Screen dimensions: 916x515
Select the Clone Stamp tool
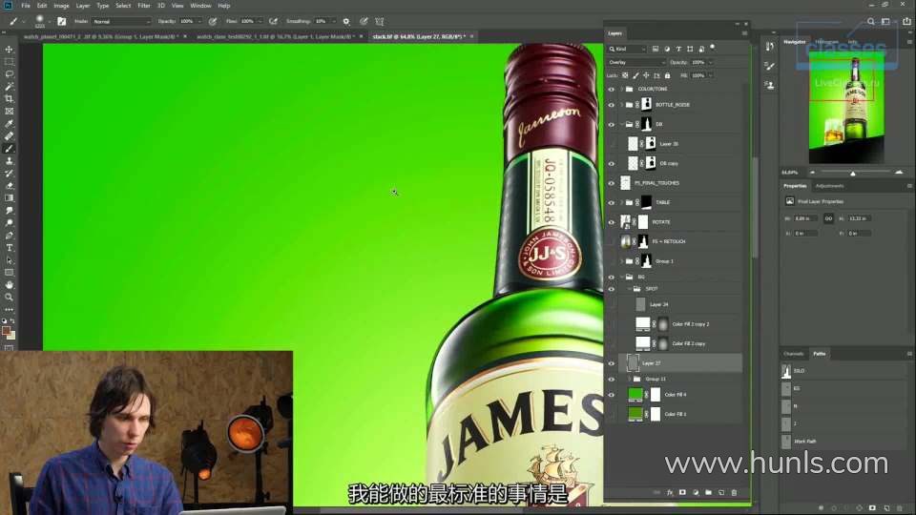tap(10, 160)
